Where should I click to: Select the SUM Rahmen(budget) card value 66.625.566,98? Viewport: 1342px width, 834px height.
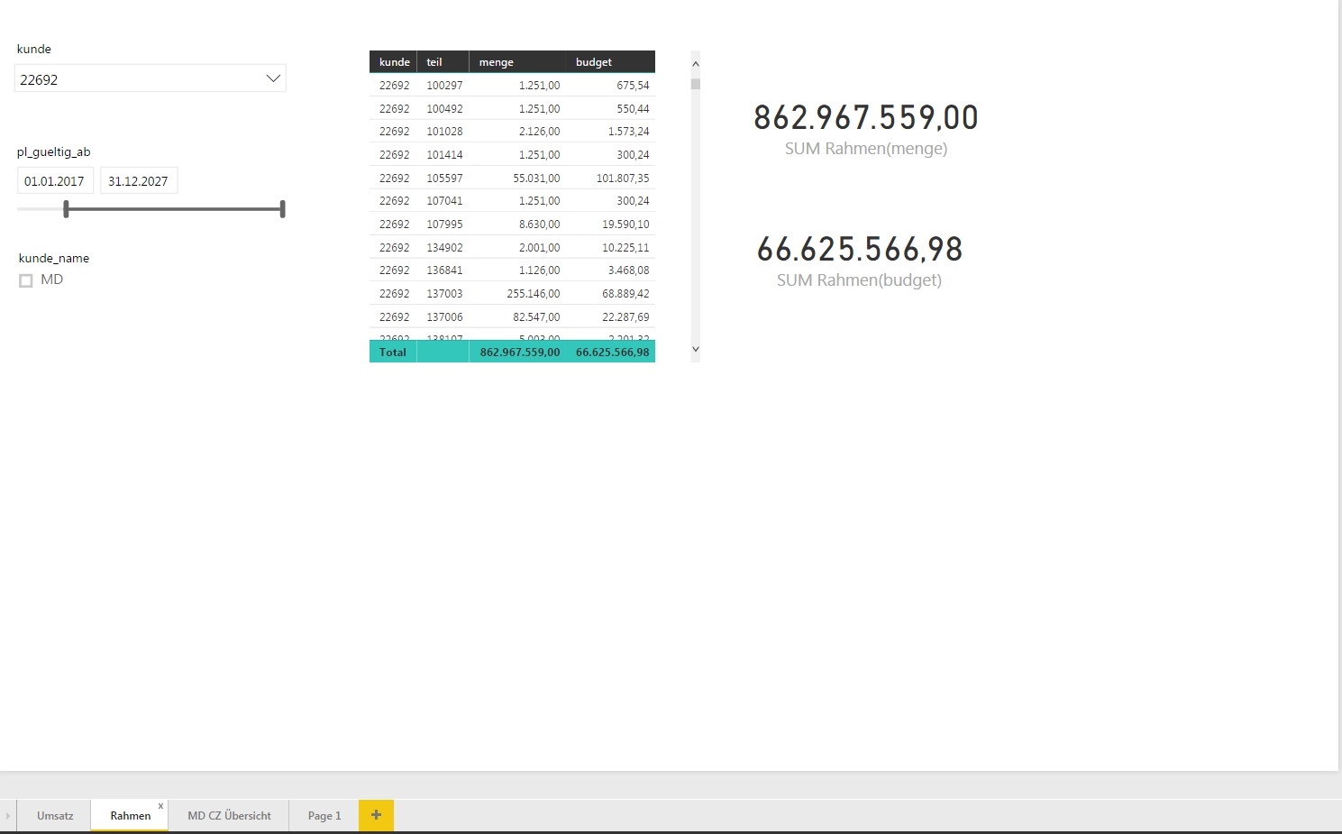click(860, 249)
